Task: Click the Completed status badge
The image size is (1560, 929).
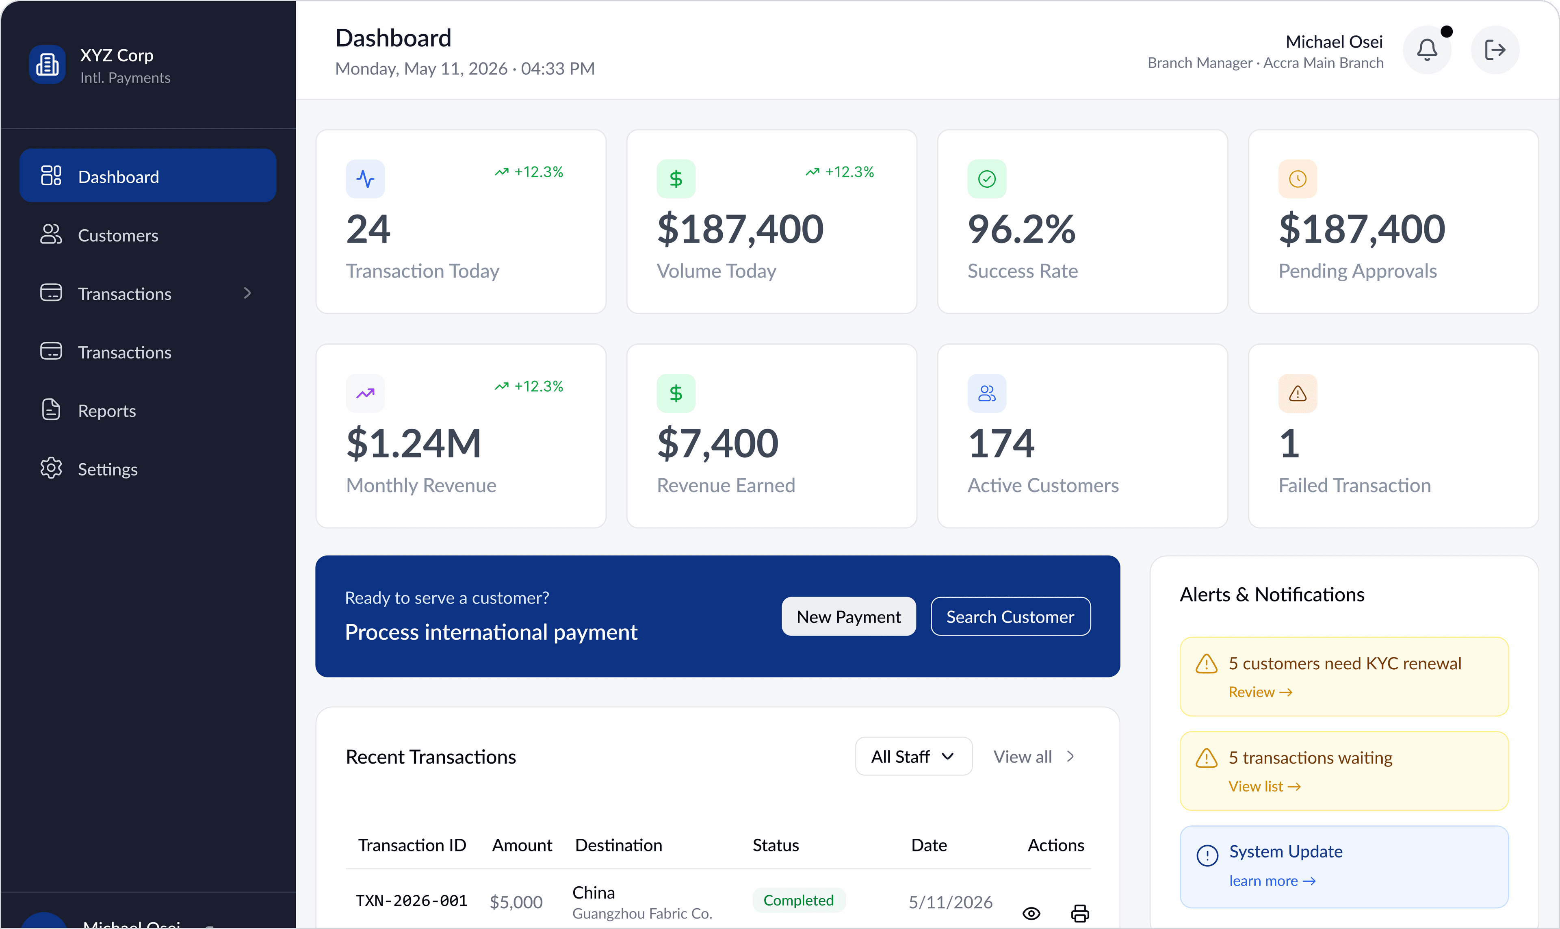Action: tap(798, 900)
